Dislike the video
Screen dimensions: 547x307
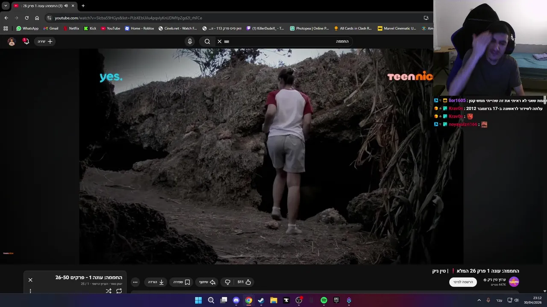[x=227, y=282]
